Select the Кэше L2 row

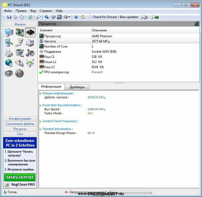119,62
